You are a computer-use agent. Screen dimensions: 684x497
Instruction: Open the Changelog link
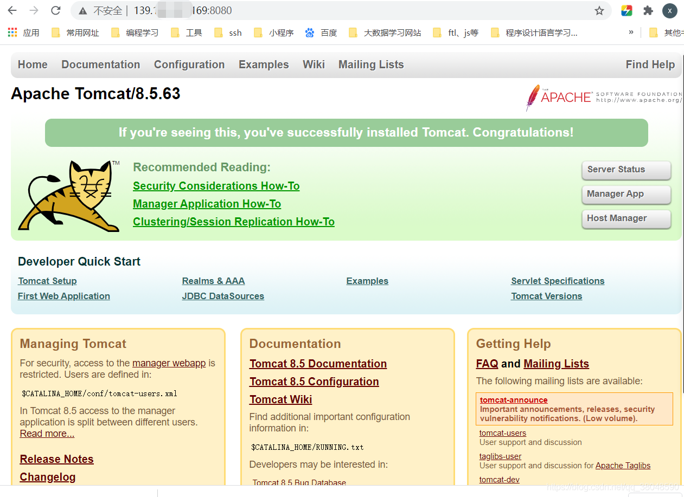coord(48,477)
